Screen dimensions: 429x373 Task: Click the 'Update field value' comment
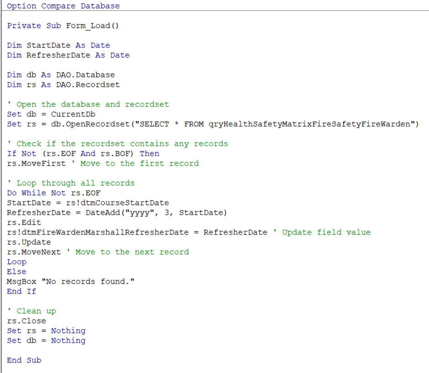click(326, 232)
